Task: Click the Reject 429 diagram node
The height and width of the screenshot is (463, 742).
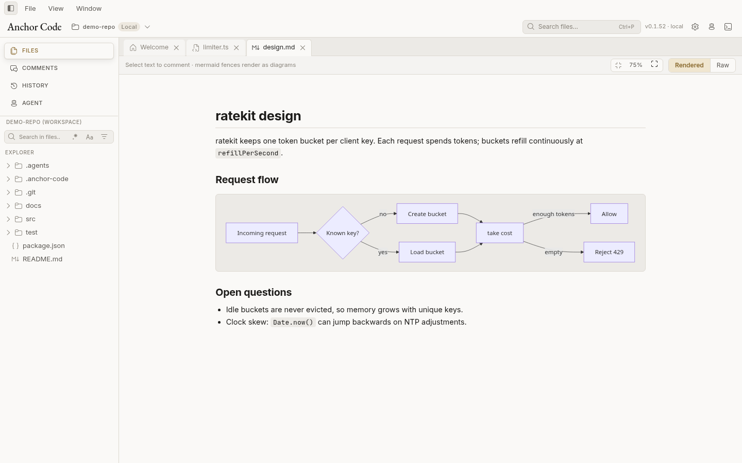Action: (609, 252)
